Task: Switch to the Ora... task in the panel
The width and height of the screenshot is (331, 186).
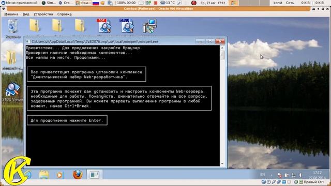Action: click(66, 3)
